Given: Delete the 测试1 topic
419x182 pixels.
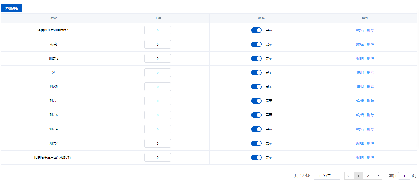Looking at the screenshot, I should [370, 101].
